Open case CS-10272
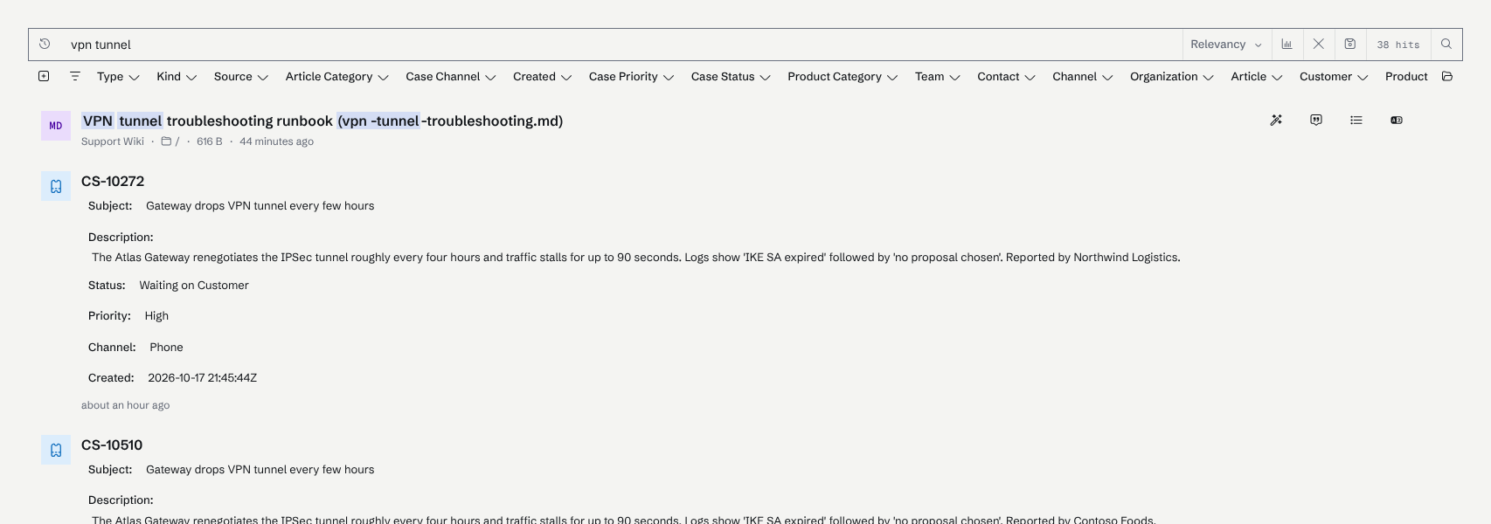The width and height of the screenshot is (1491, 524). point(113,181)
